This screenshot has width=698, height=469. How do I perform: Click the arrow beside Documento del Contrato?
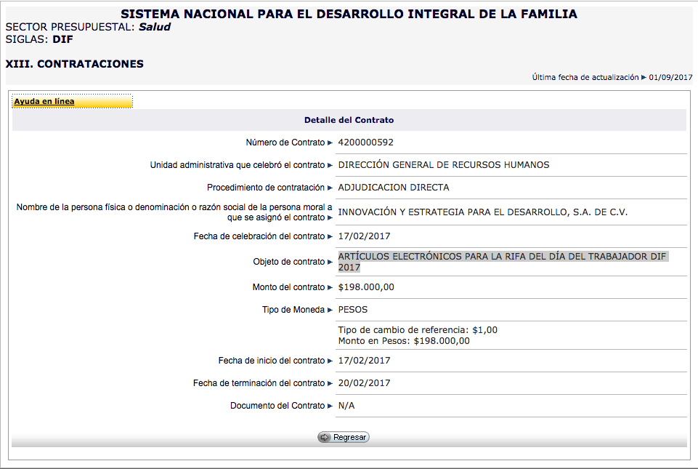pos(330,406)
